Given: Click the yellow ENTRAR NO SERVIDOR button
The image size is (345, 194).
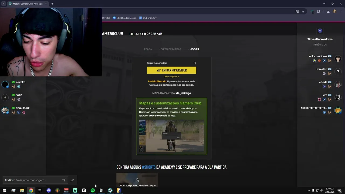Looking at the screenshot, I should (x=171, y=70).
